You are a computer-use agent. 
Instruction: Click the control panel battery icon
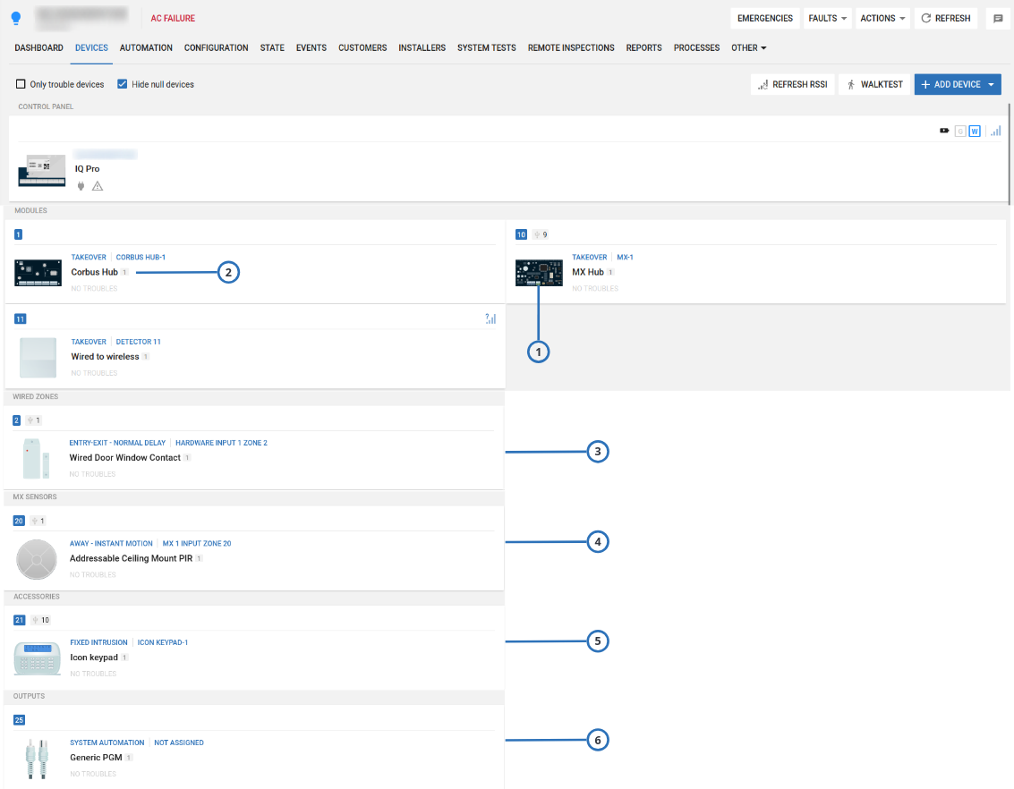tap(944, 131)
